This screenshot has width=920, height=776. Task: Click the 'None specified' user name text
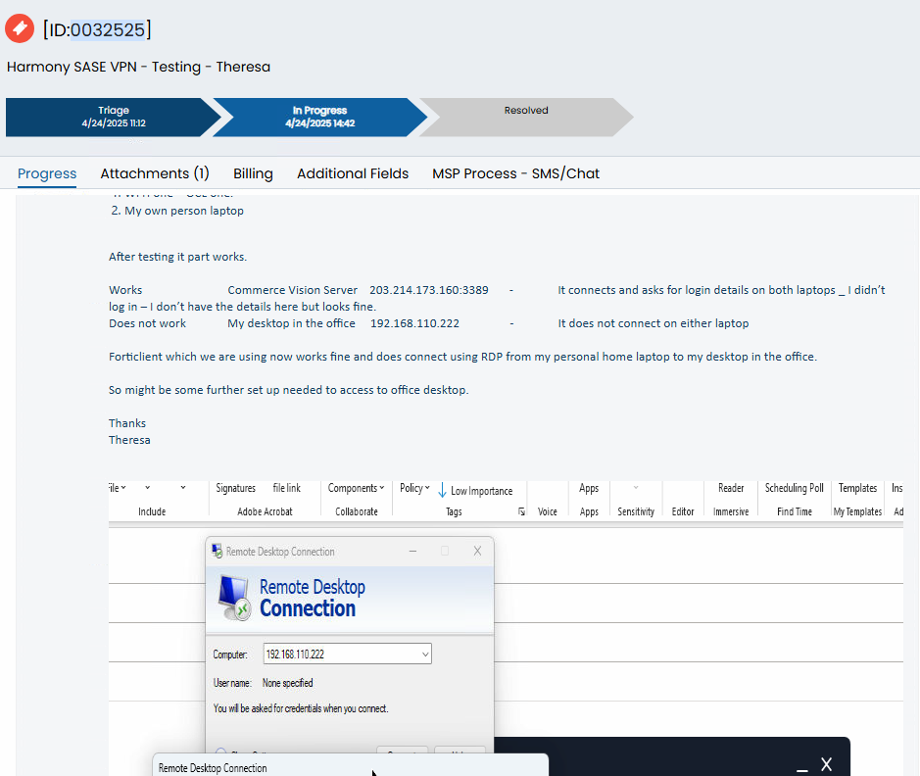287,683
